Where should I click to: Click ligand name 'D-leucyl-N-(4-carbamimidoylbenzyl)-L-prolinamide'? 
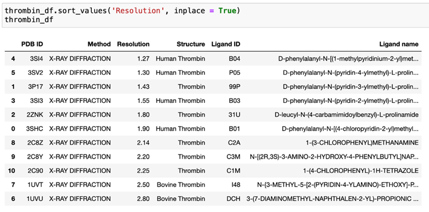[x=346, y=115]
